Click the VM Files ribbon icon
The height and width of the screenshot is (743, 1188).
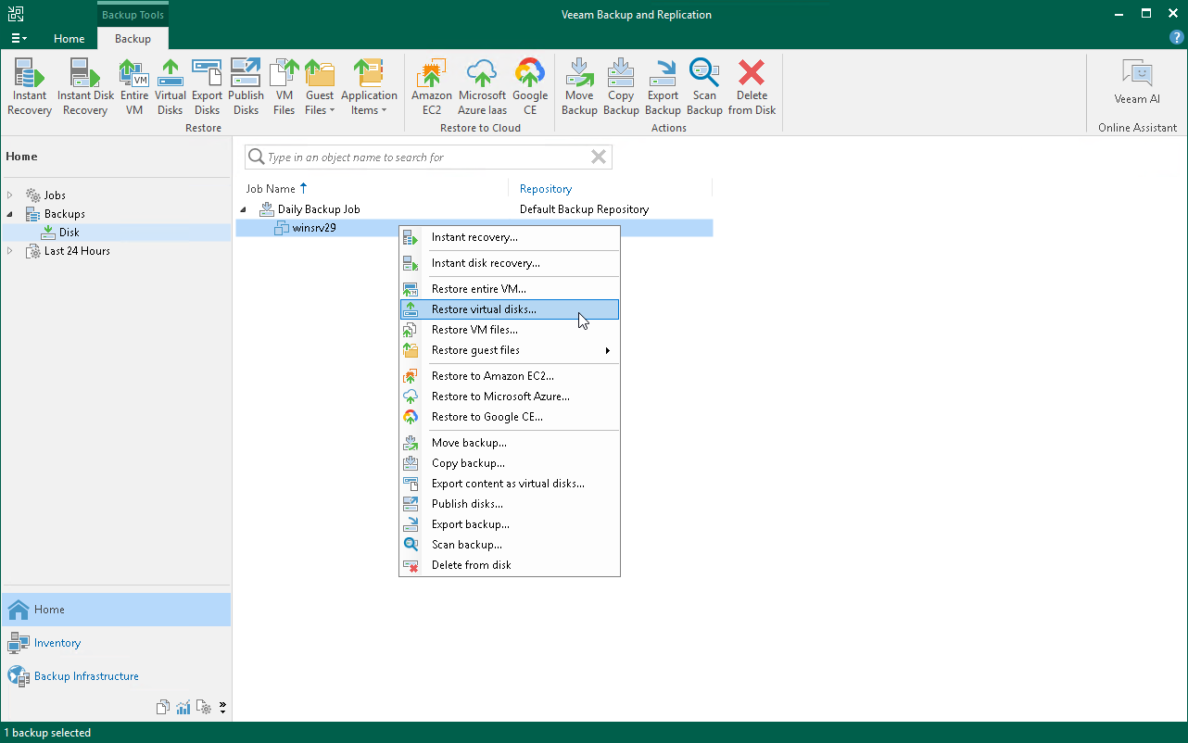pos(284,87)
